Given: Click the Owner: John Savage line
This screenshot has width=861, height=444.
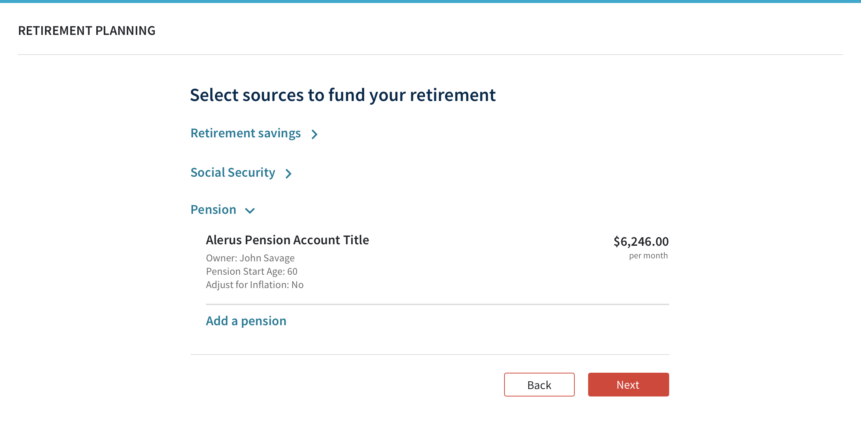Looking at the screenshot, I should tap(250, 258).
